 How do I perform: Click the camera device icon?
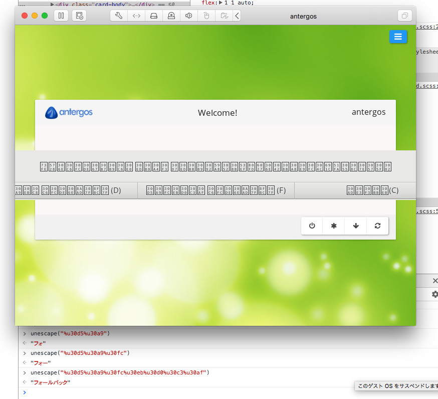[171, 16]
